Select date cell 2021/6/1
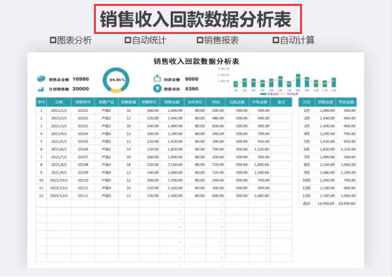The width and height of the screenshot is (392, 277). click(59, 149)
